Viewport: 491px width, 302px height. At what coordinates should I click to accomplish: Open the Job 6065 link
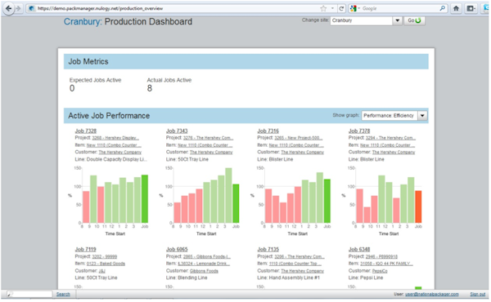(177, 249)
